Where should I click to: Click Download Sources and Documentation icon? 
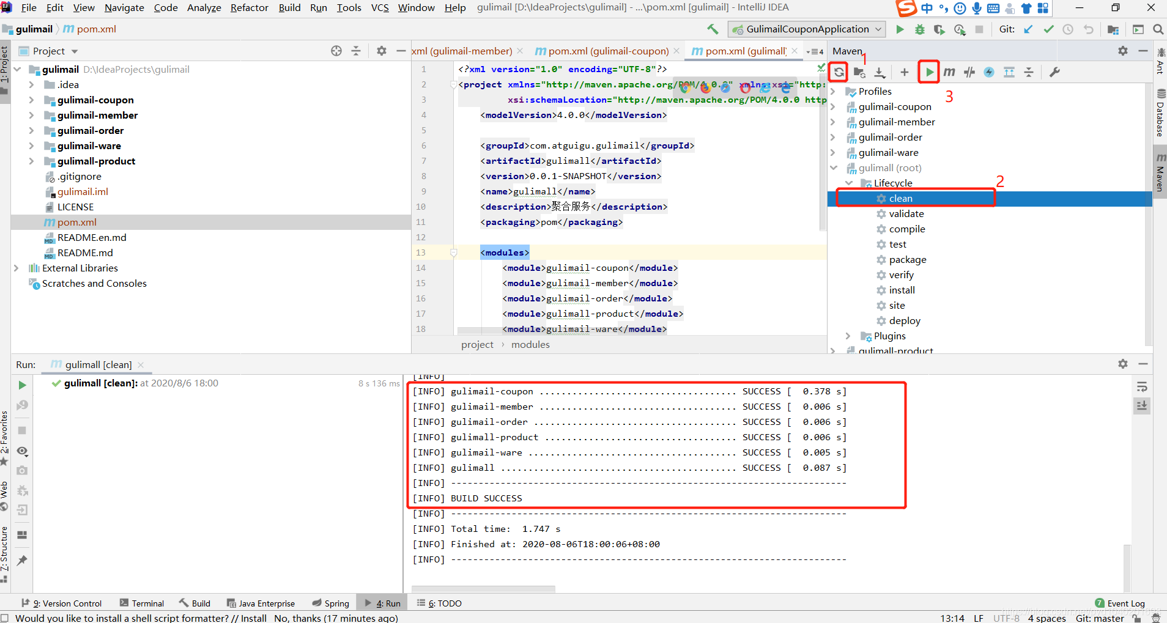tap(880, 72)
